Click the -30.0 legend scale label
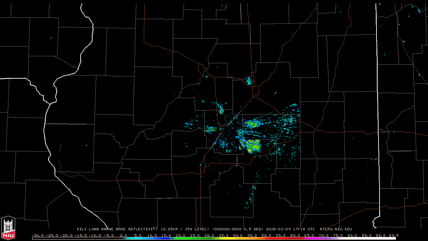 tap(37, 235)
